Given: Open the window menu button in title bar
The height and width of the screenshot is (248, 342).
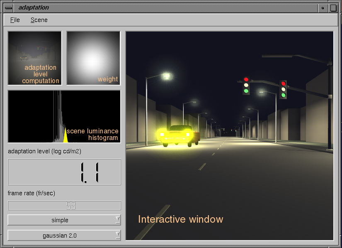Looking at the screenshot, I should [8, 7].
